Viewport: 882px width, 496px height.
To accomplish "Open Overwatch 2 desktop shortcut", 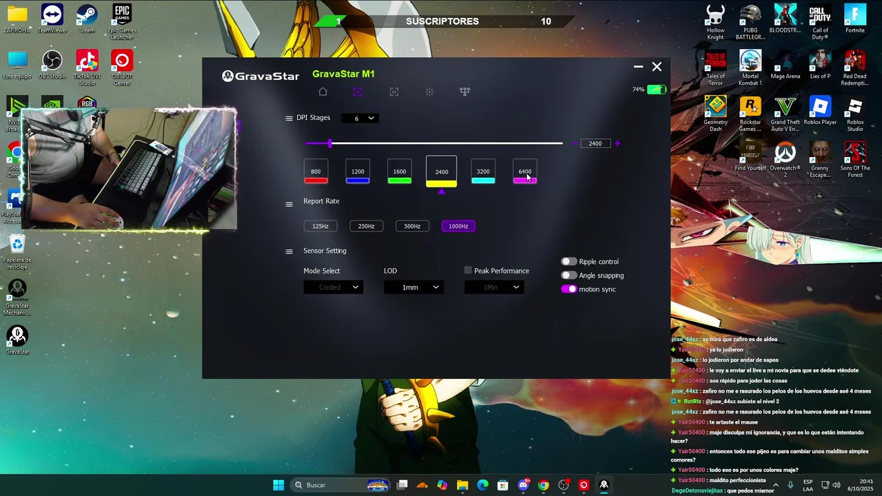I will pos(785,160).
